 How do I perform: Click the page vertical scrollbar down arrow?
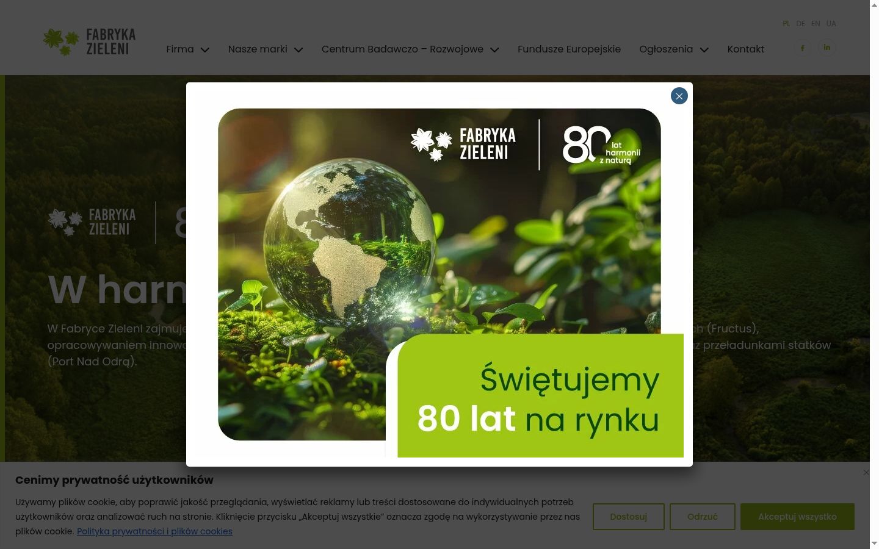pyautogui.click(x=874, y=544)
